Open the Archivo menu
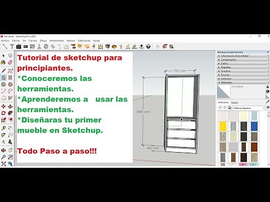The height and width of the screenshot is (202, 270). pyautogui.click(x=5, y=40)
